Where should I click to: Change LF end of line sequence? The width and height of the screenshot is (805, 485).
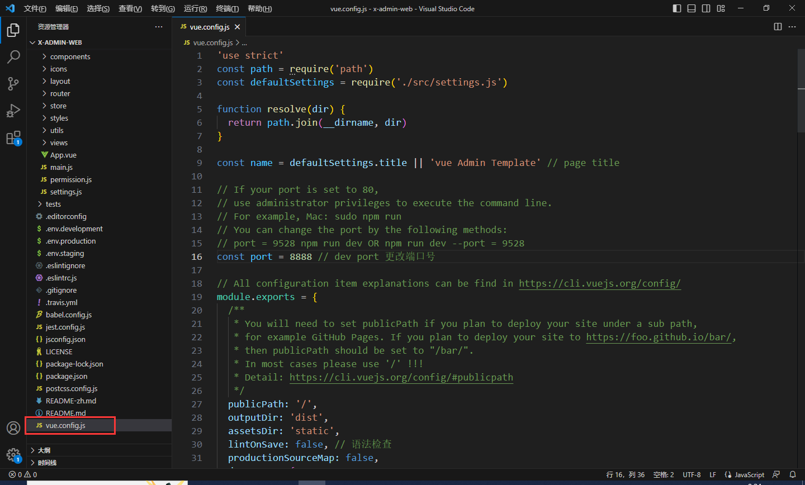click(713, 474)
